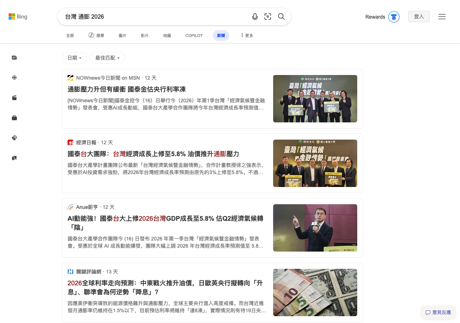The width and height of the screenshot is (460, 323).
Task: Open the Rewards medal icon
Action: 394,17
